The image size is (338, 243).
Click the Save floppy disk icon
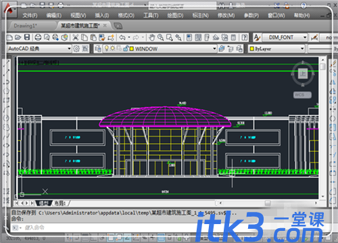point(27,37)
